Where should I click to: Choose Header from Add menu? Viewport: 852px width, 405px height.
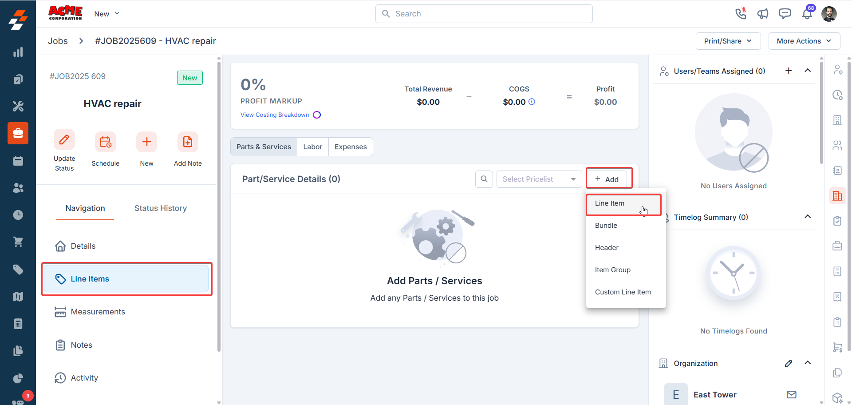coord(626,248)
